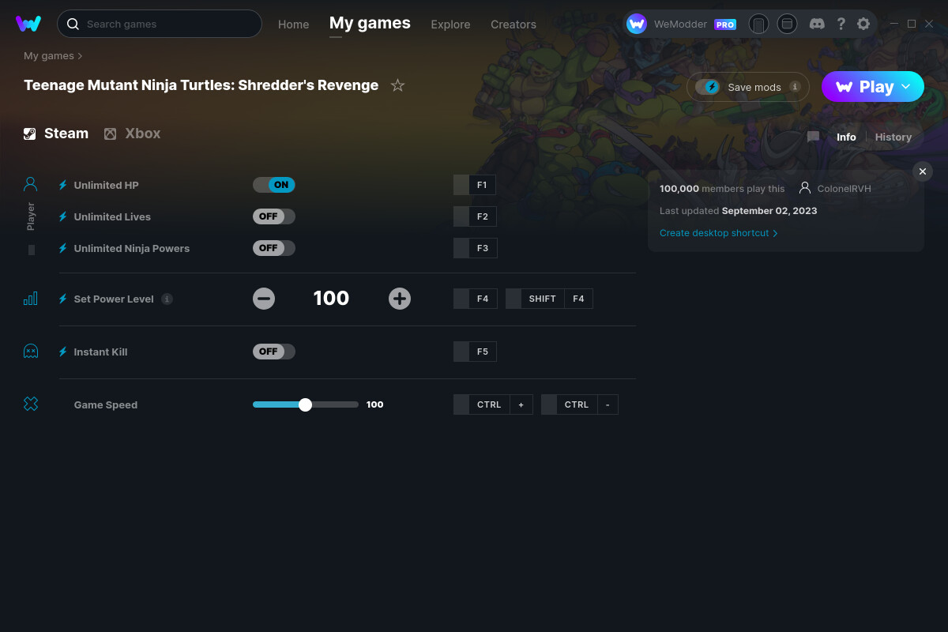Toggle the Save mods switch

pos(707,87)
